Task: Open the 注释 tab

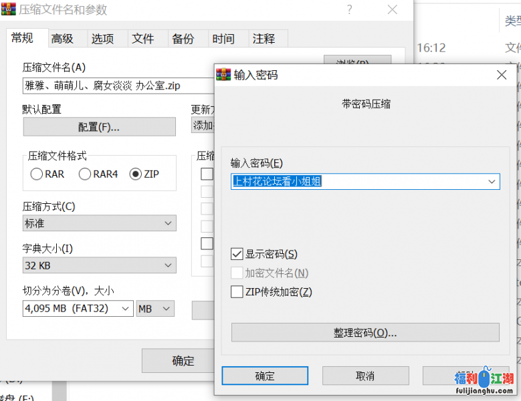Action: click(x=264, y=39)
